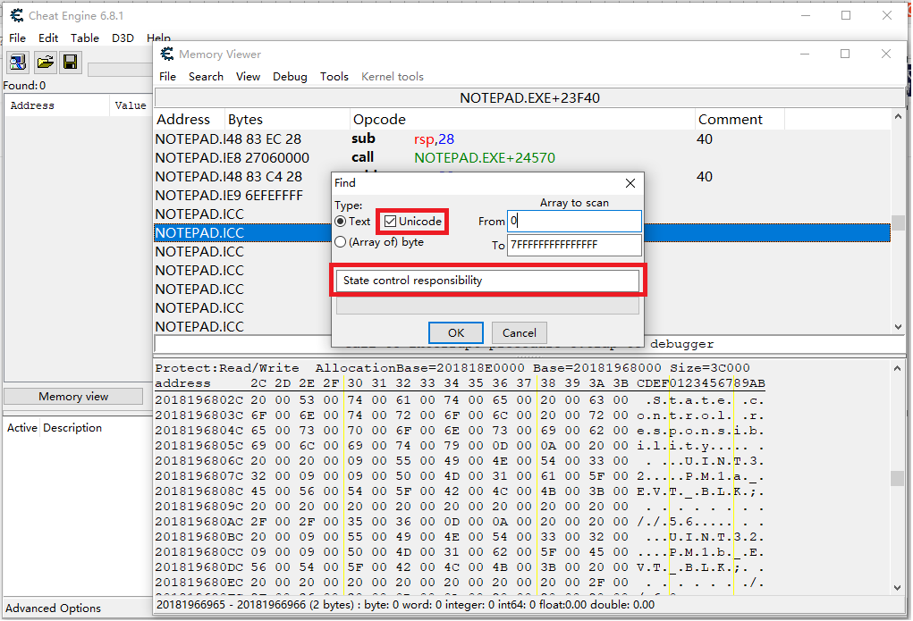Click the disassembler scroll down arrow
Viewport: 913px width, 621px height.
tap(897, 327)
